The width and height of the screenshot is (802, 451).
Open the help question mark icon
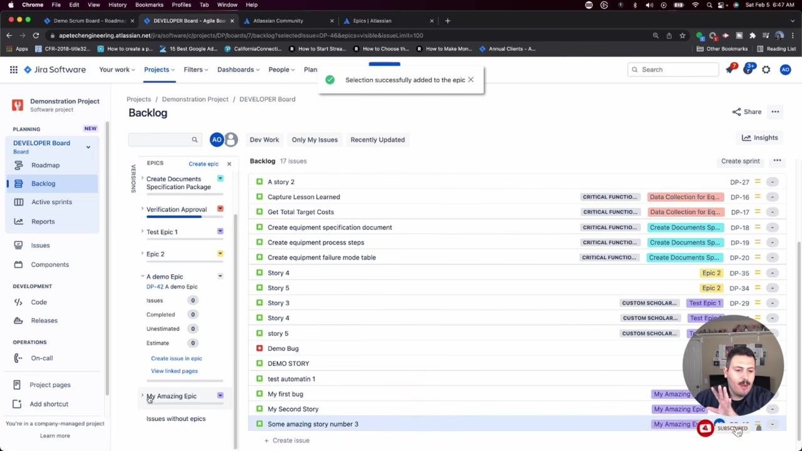pyautogui.click(x=749, y=69)
